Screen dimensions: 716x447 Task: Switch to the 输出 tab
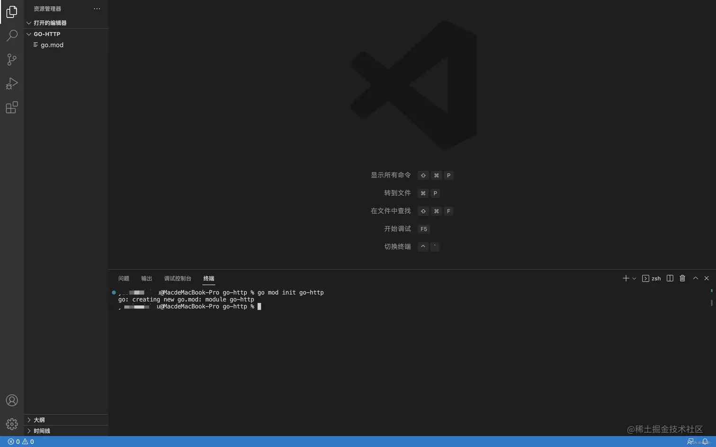tap(147, 279)
